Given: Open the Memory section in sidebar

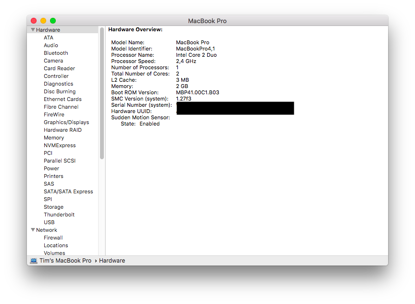Looking at the screenshot, I should (x=54, y=138).
